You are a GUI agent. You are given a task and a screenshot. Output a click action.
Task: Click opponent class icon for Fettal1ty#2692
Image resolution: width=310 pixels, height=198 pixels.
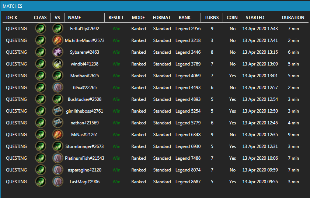58,29
